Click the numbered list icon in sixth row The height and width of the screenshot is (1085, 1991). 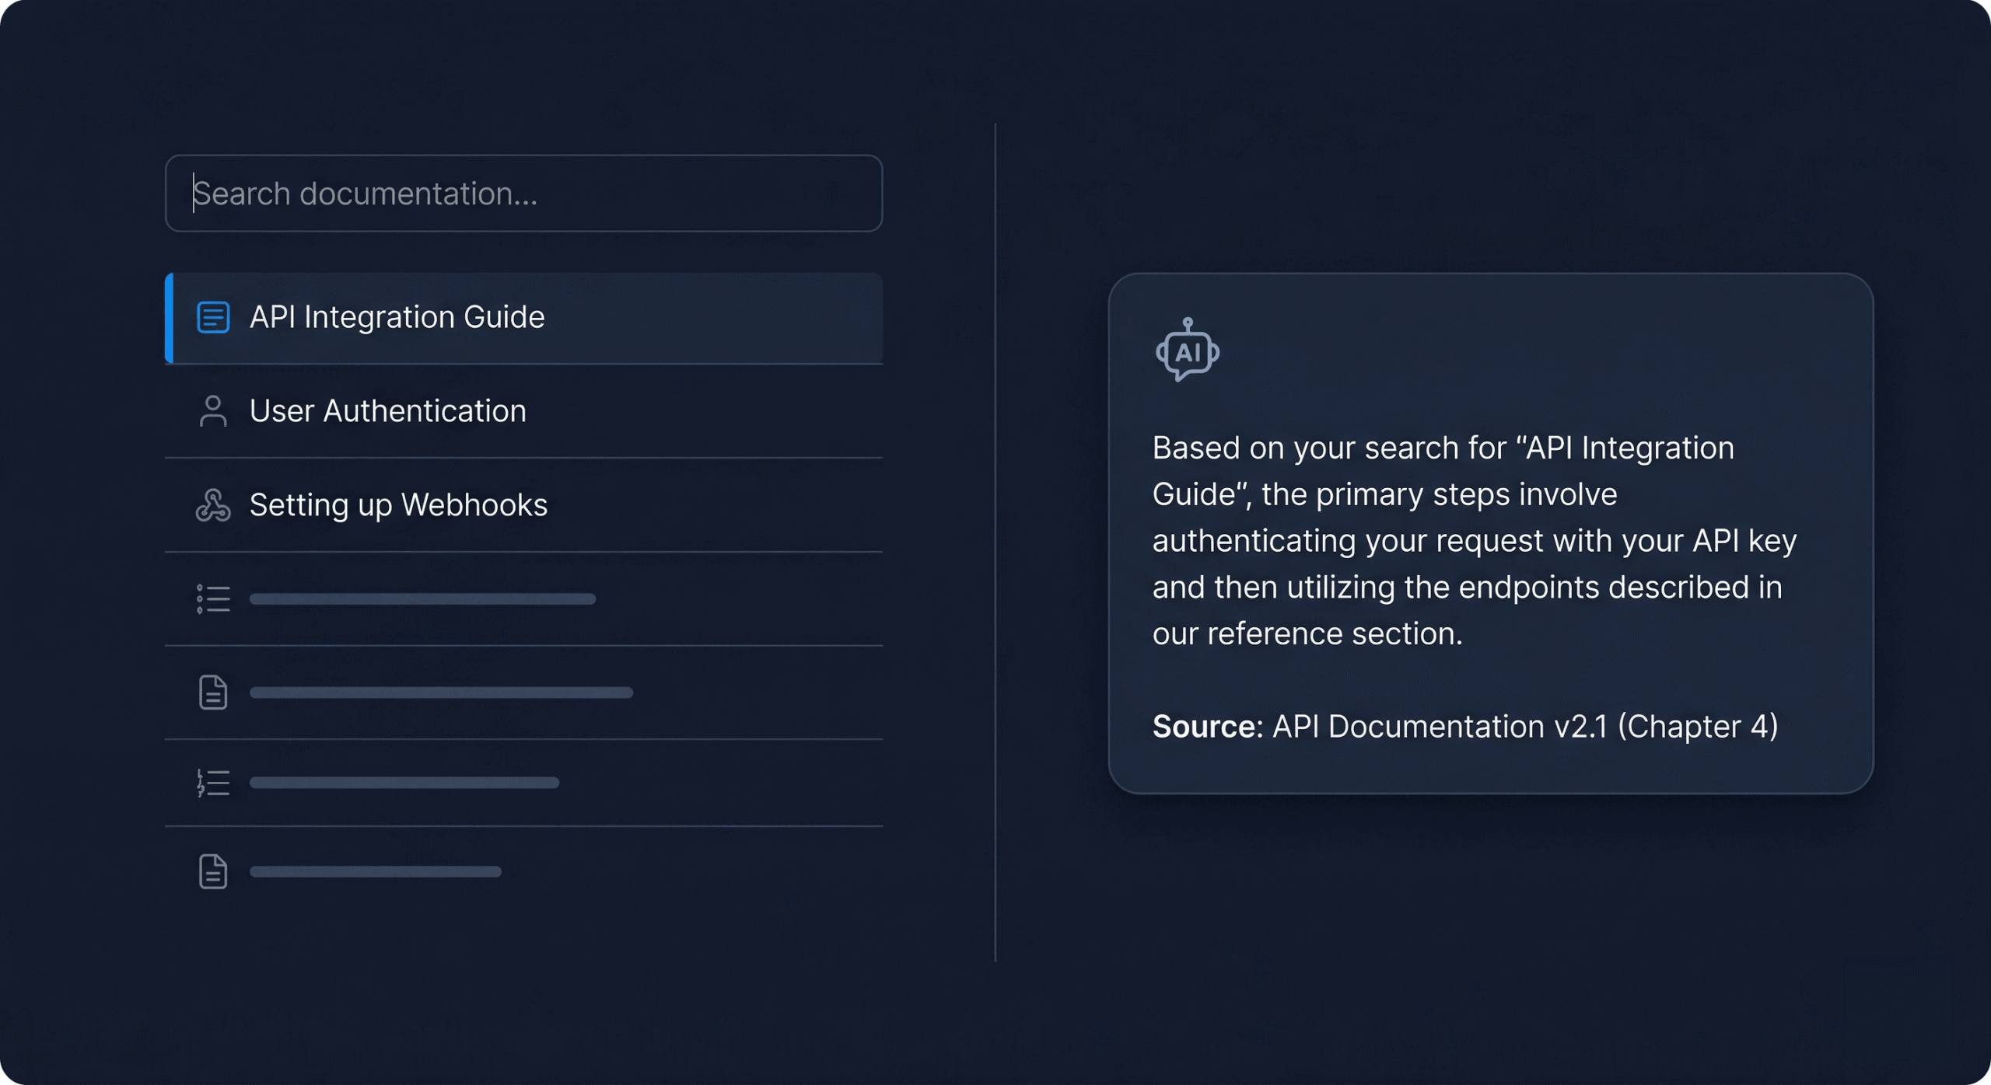[212, 783]
